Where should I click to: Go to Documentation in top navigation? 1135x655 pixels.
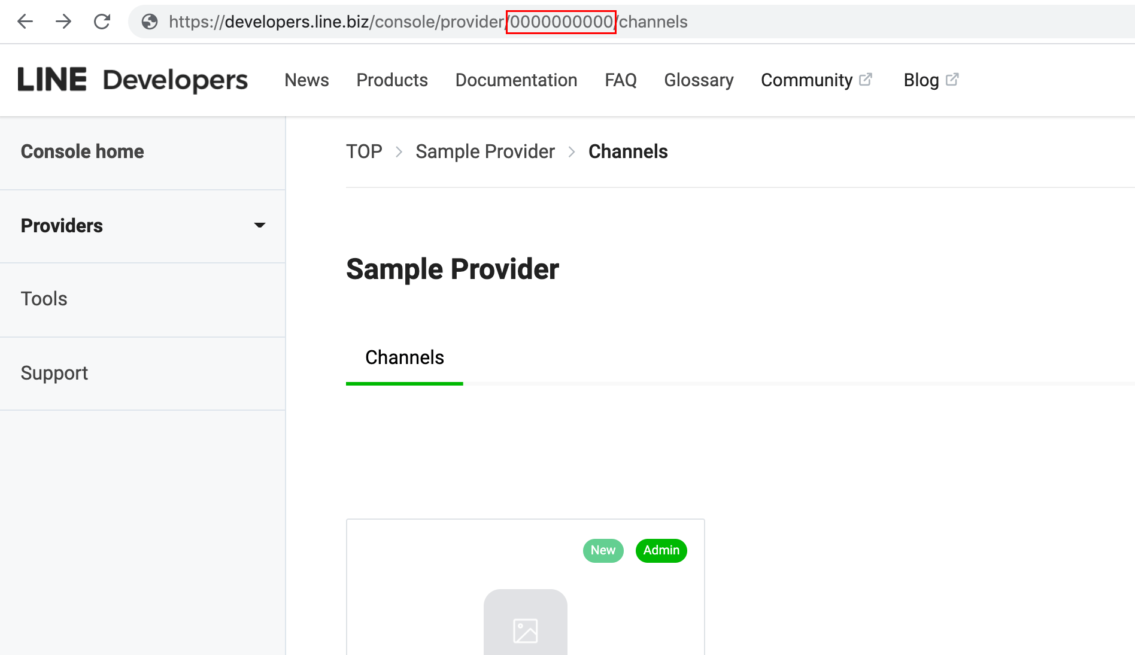516,80
